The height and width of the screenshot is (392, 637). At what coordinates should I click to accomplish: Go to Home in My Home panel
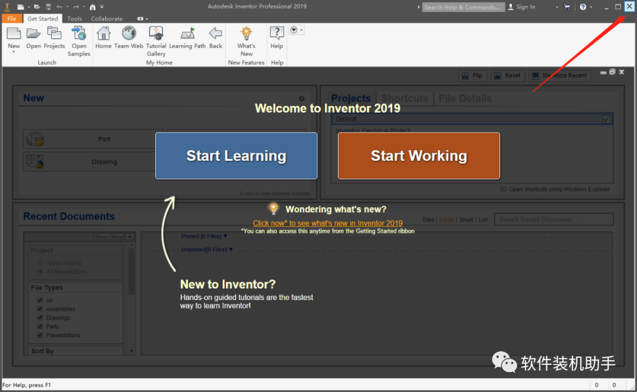pos(103,34)
